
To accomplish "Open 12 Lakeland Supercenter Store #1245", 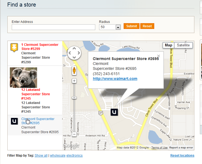I will click(35, 94).
